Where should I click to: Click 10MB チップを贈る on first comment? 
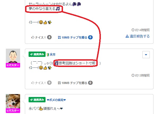(74, 37)
